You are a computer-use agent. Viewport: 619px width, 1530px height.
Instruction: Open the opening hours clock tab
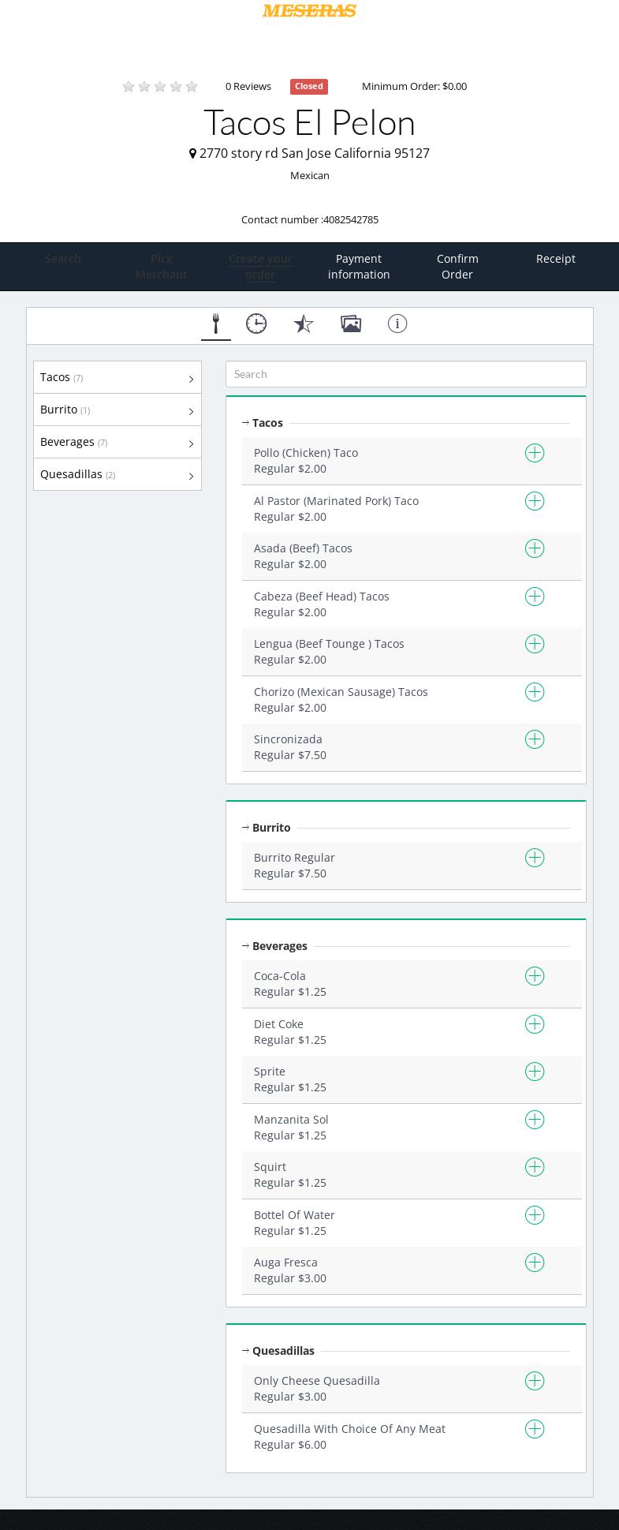[256, 324]
